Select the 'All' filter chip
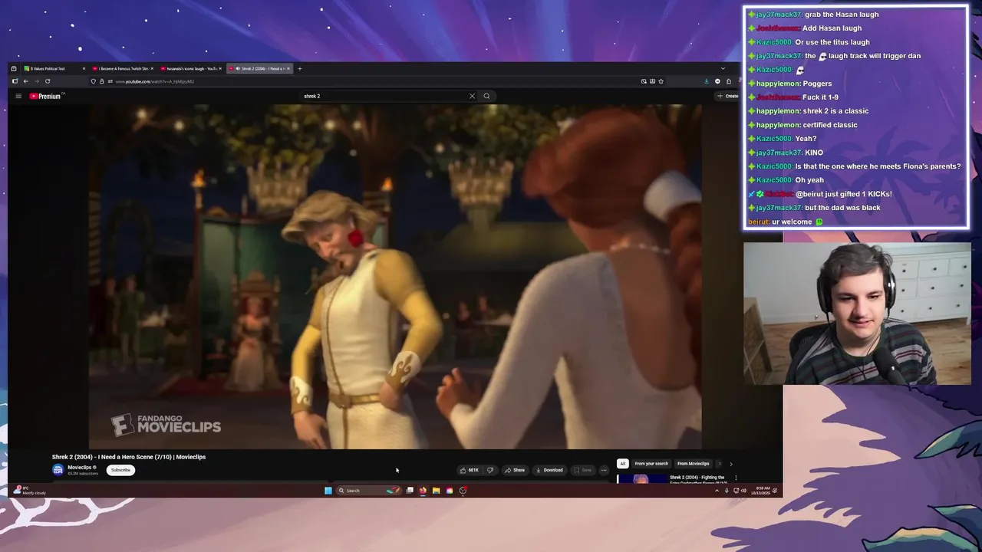This screenshot has height=552, width=982. pyautogui.click(x=622, y=464)
